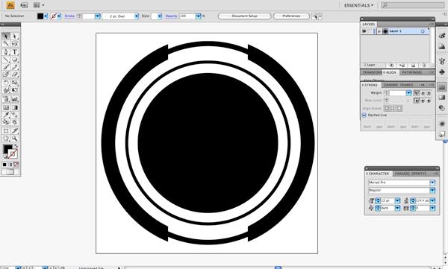Click the Fill color swatch in toolbox
This screenshot has height=269, width=448.
(7, 148)
